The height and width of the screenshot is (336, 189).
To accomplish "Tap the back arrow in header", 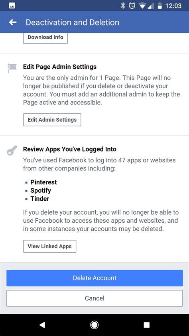I will (x=13, y=22).
